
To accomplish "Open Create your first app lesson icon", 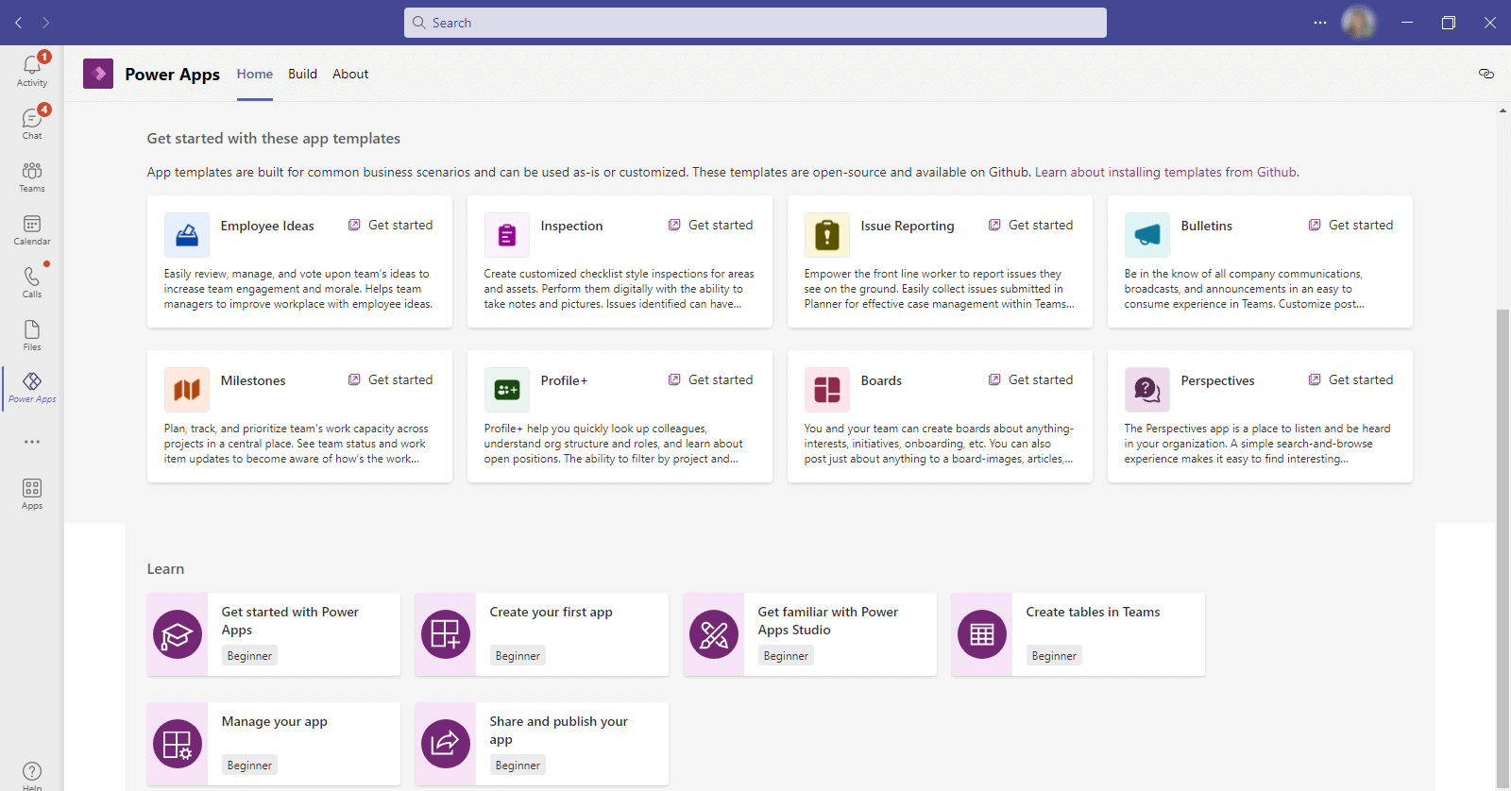I will click(x=446, y=634).
